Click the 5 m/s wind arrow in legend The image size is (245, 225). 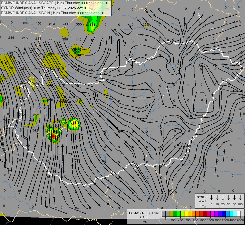(211, 197)
